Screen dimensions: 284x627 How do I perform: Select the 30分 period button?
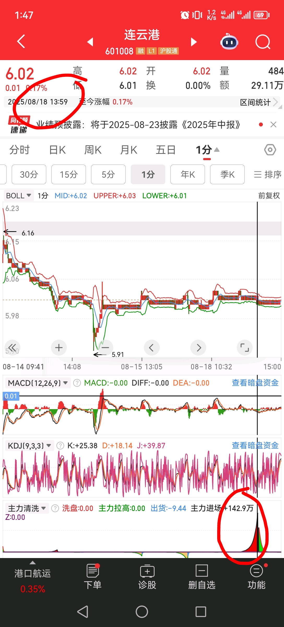click(x=29, y=174)
